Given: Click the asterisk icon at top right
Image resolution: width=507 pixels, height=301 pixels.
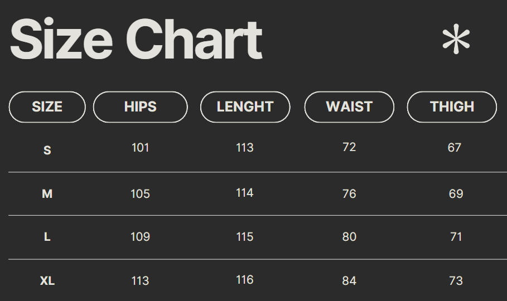Looking at the screenshot, I should 456,41.
